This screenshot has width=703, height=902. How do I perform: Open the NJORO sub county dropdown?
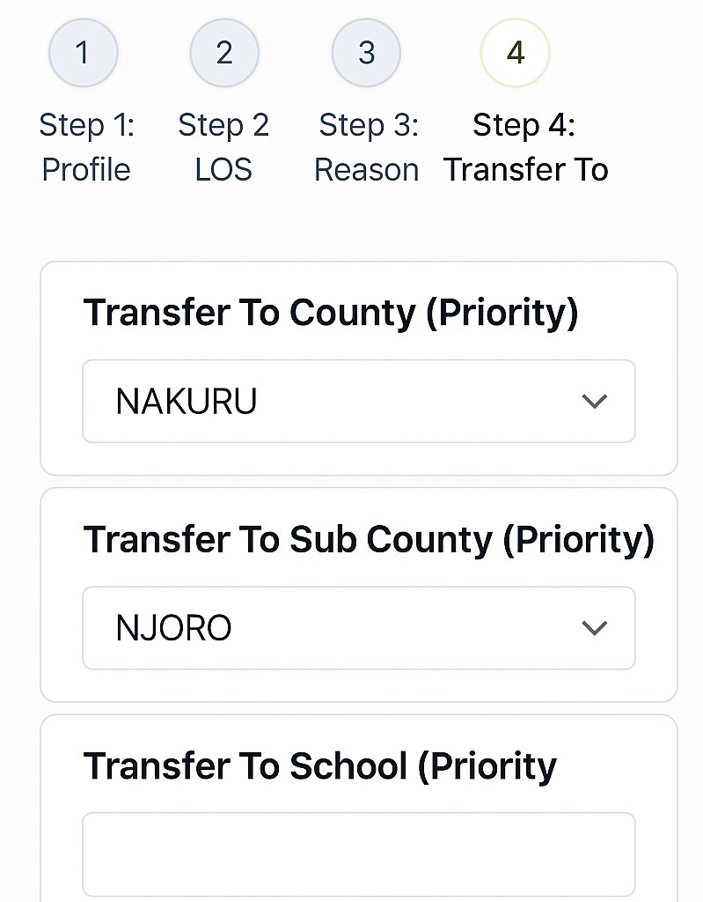[x=359, y=627]
